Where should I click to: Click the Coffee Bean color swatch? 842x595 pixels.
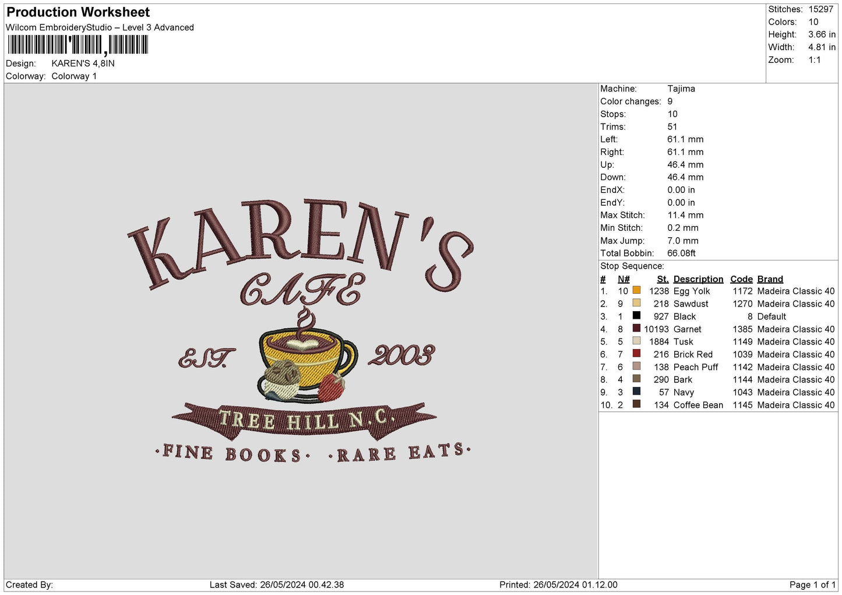tap(636, 404)
